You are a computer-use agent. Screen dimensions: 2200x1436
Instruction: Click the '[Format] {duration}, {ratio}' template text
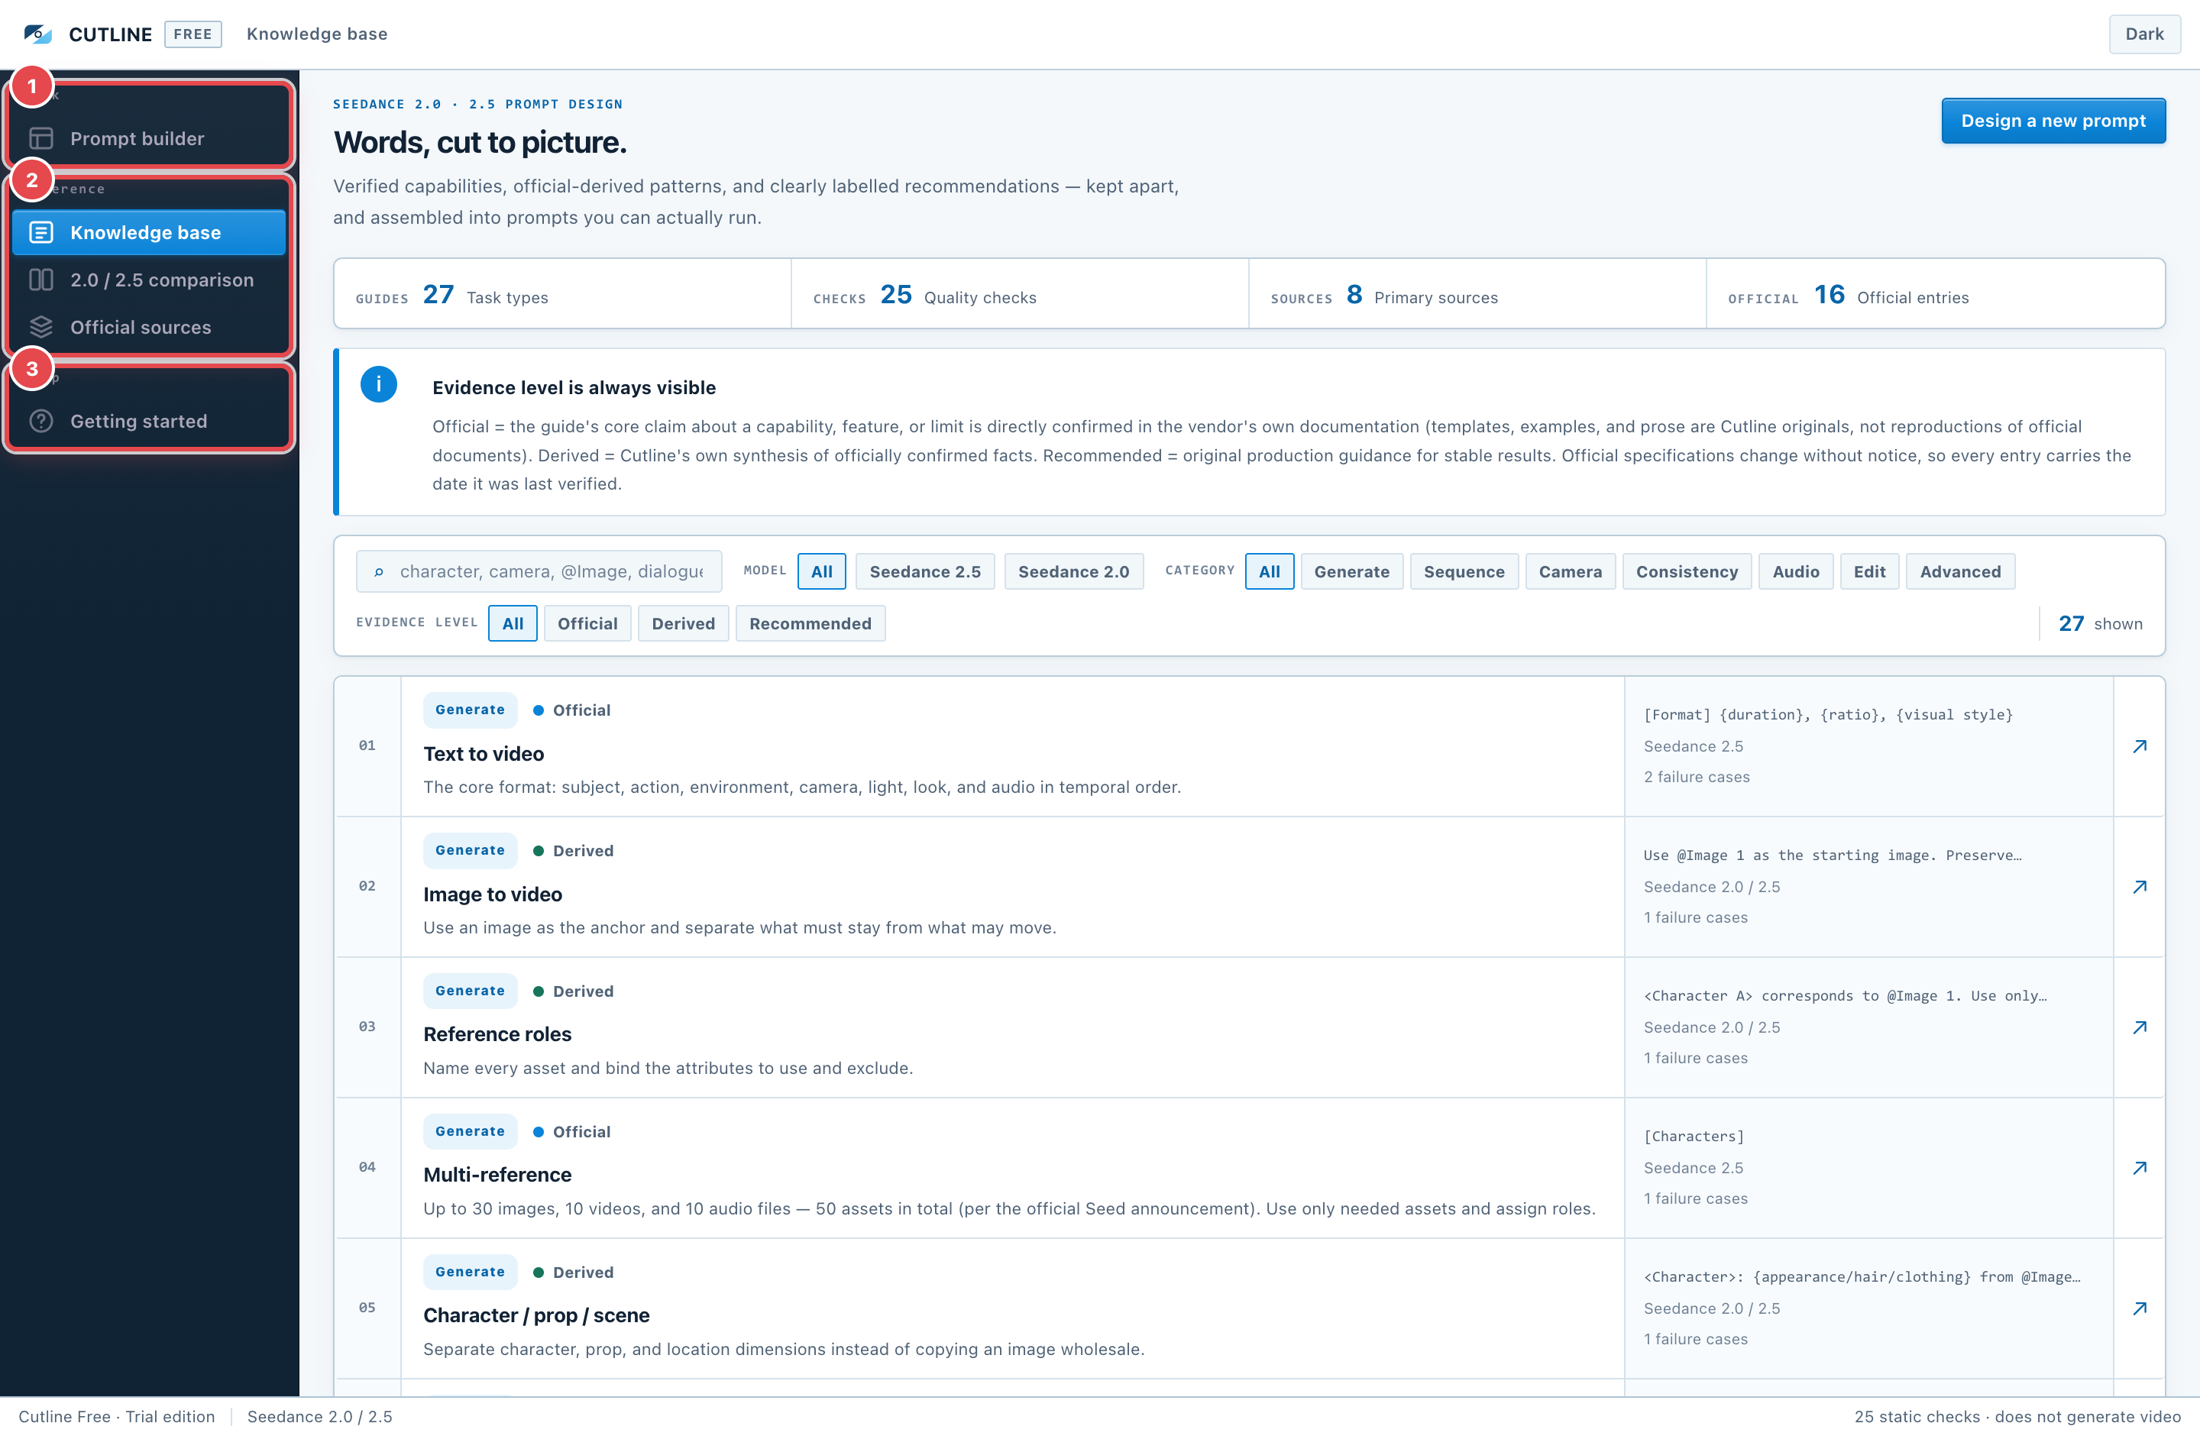[x=1827, y=715]
